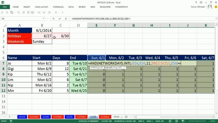Open the INSERT ribbon tab
Image resolution: width=218 pixels, height=123 pixels.
[27, 7]
